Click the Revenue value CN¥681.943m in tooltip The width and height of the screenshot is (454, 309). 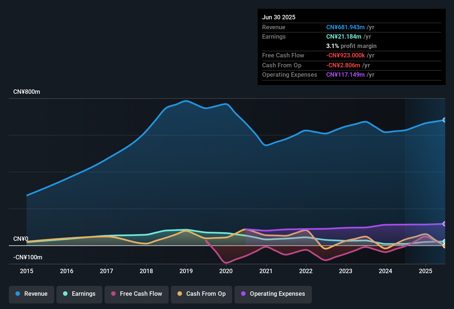(345, 27)
